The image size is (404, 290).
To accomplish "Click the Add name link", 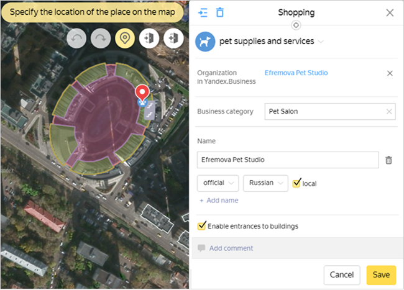I will (x=219, y=201).
